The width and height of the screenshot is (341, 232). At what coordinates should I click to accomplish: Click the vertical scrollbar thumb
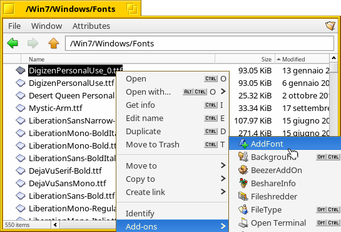point(333,68)
